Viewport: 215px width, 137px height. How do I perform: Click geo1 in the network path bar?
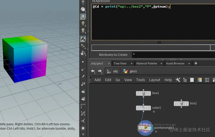tap(130, 71)
